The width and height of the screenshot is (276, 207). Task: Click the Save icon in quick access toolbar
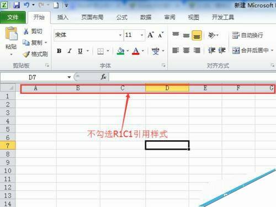pyautogui.click(x=17, y=5)
